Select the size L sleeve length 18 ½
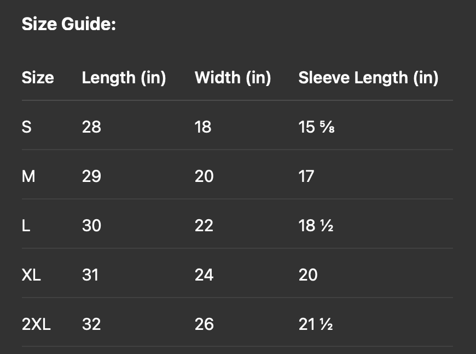 [x=316, y=225]
